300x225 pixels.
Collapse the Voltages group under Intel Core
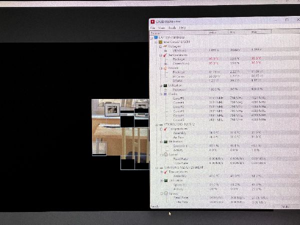[x=160, y=46]
